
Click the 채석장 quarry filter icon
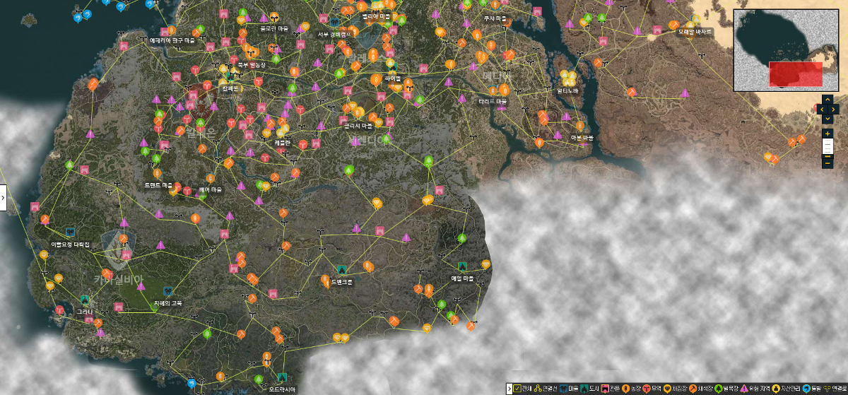694,389
